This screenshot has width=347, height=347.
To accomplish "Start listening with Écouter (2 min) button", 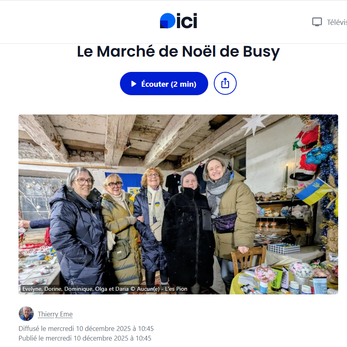I will (x=164, y=84).
